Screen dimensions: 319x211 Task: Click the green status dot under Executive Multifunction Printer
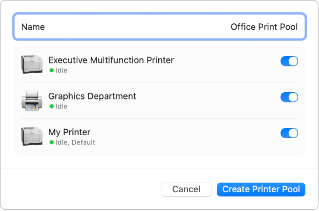pyautogui.click(x=51, y=71)
